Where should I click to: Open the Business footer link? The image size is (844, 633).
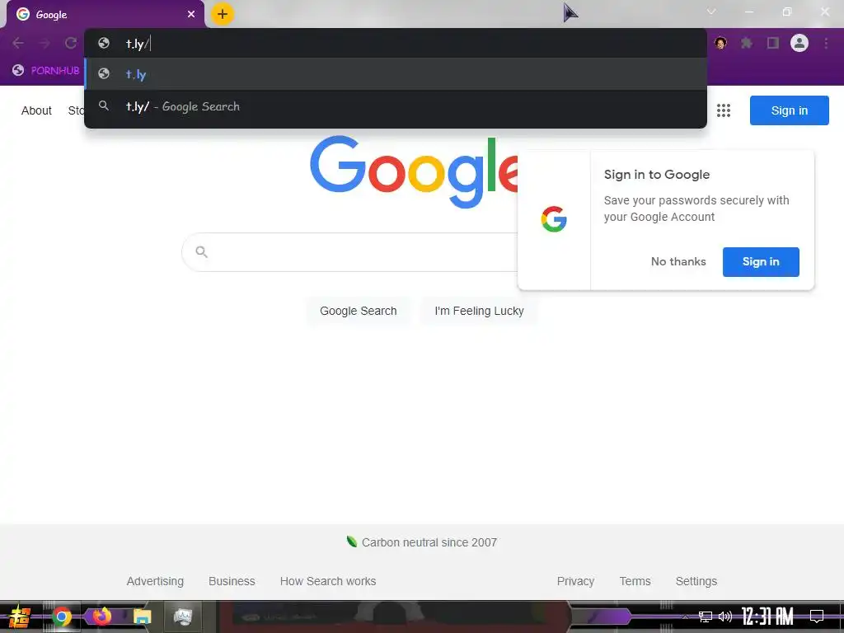(232, 581)
